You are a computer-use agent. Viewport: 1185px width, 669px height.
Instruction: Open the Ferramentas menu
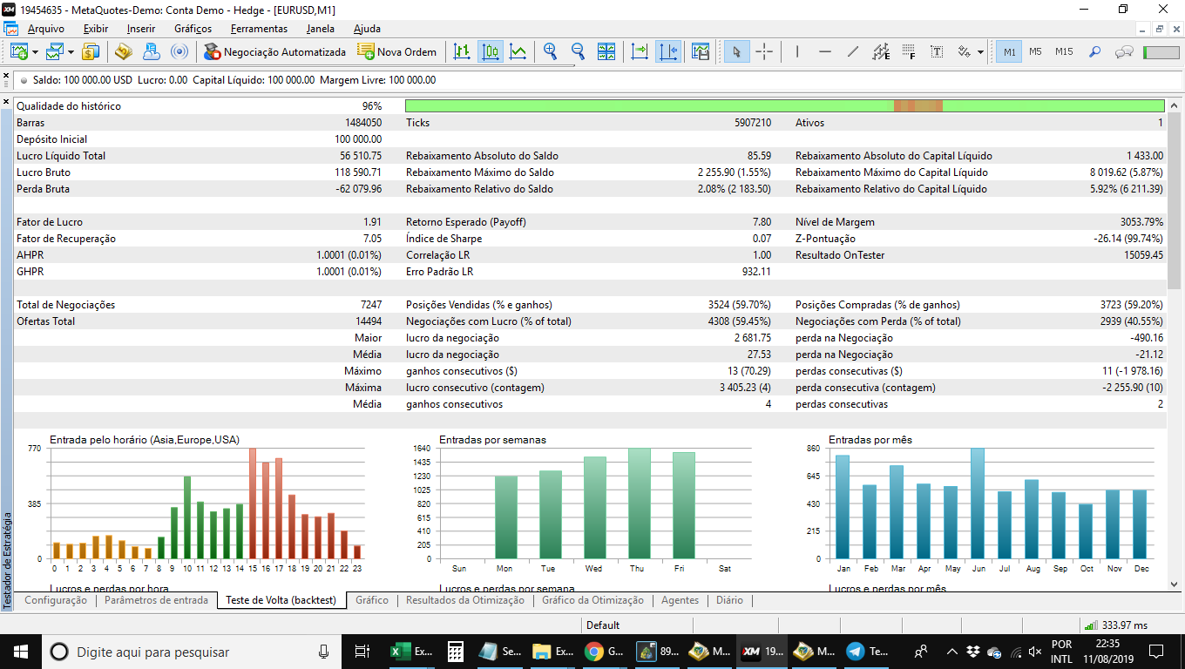[x=259, y=29]
